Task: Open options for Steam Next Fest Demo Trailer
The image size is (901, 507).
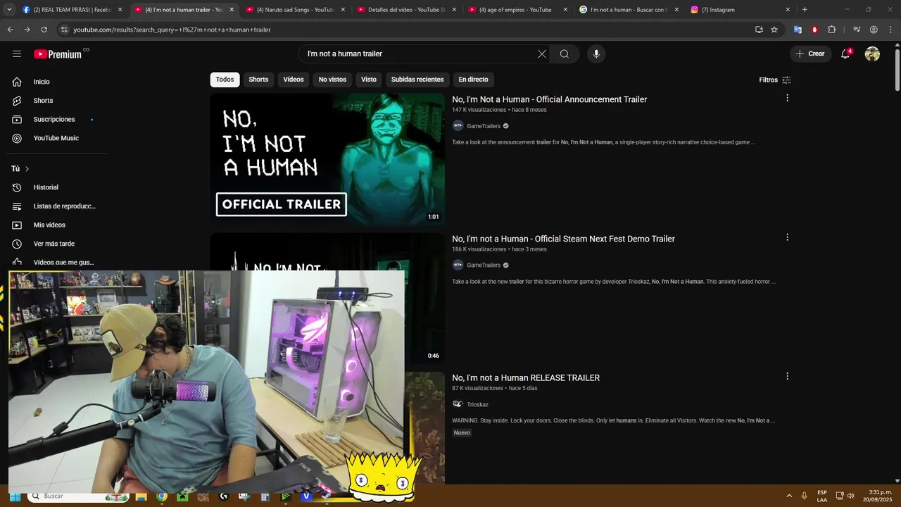Action: 787,237
